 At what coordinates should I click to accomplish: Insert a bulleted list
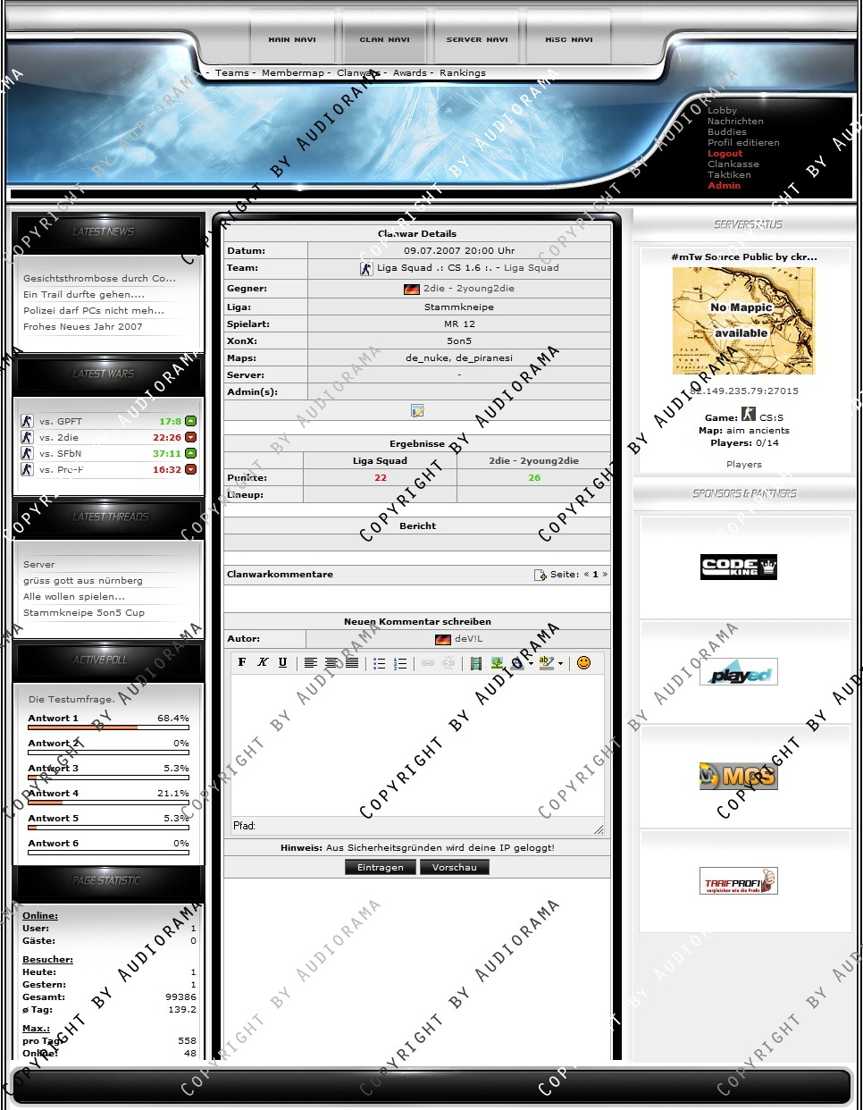379,662
